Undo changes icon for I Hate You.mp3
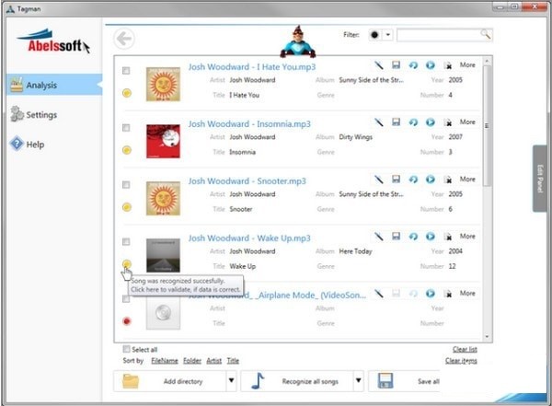Viewport: 552px width, 406px height. 413,65
